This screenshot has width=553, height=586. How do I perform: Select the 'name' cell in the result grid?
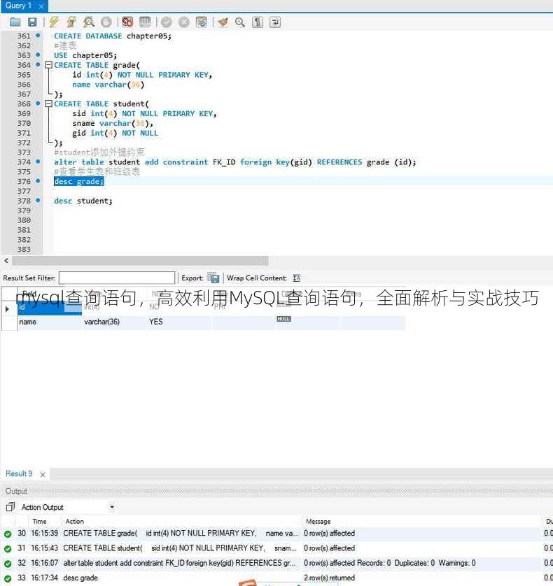pos(50,322)
